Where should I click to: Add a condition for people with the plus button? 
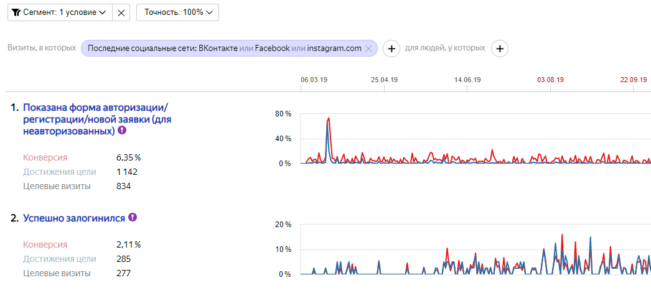(x=500, y=48)
